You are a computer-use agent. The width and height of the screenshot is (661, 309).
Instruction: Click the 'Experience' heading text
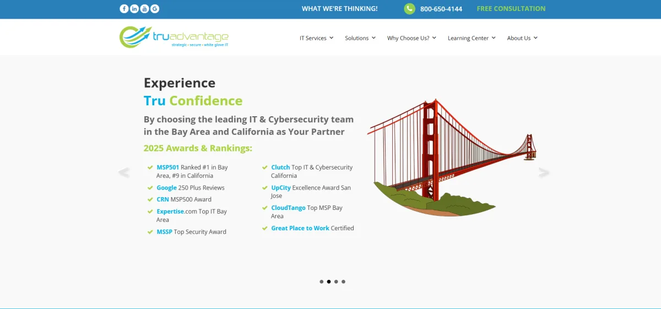click(x=180, y=83)
